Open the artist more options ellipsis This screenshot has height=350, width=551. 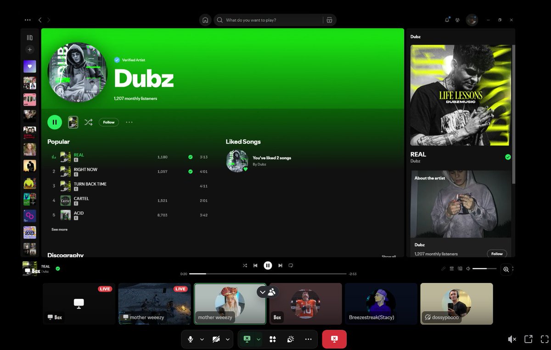[x=129, y=122]
